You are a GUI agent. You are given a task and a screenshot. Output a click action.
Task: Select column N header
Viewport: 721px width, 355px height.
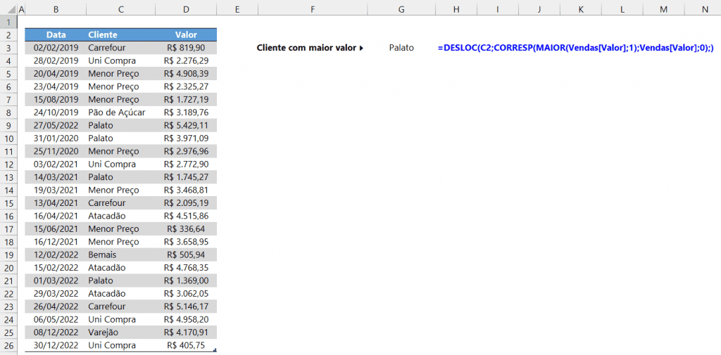tap(705, 8)
